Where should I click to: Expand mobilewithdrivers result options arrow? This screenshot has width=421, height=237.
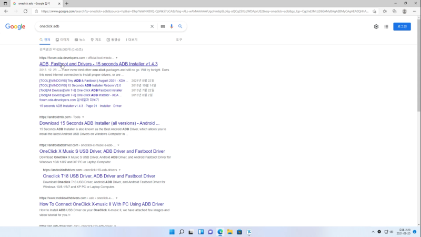point(116,198)
